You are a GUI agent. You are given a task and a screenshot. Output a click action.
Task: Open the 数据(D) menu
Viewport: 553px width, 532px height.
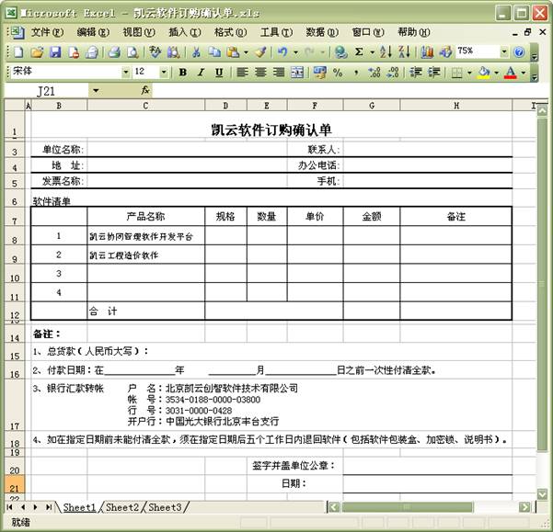(322, 32)
